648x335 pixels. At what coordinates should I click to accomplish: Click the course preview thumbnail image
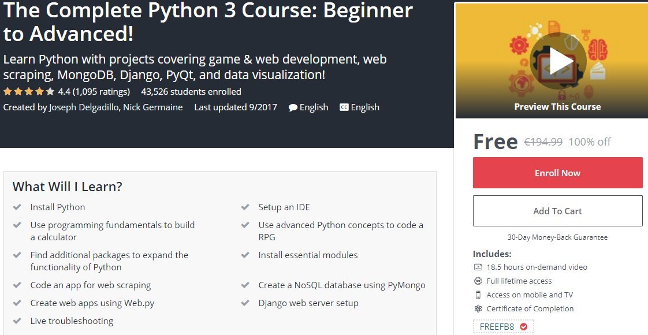tap(552, 61)
